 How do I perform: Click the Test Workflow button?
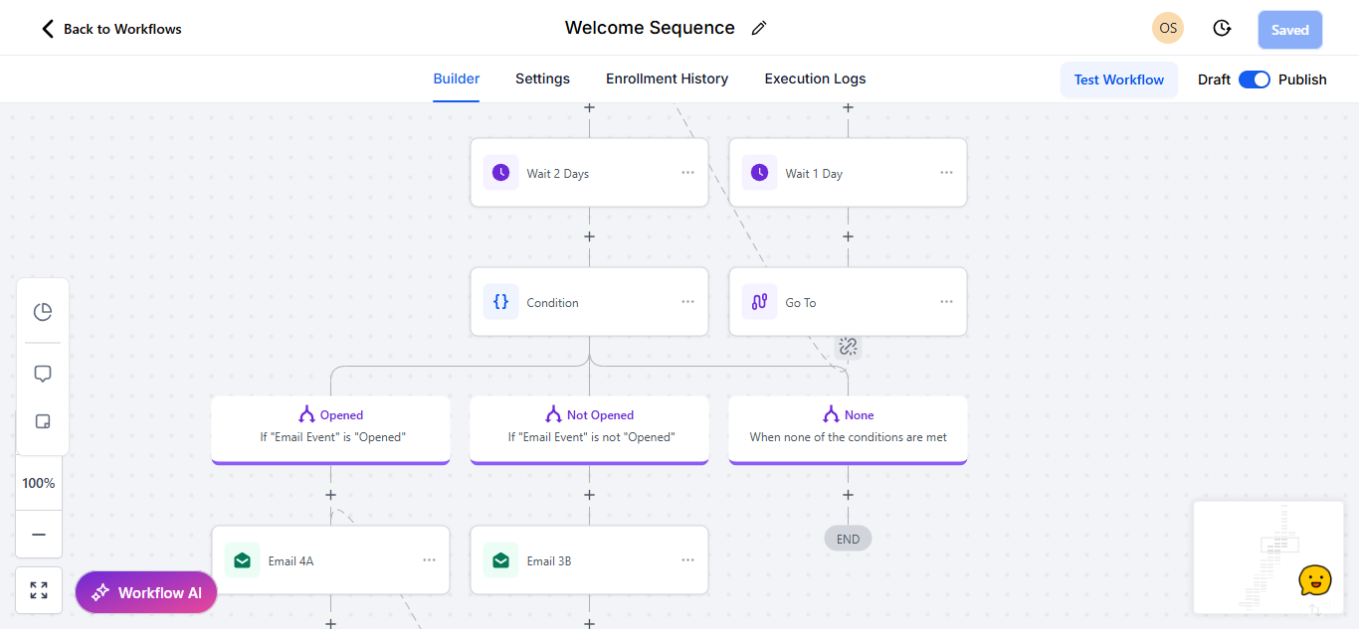pyautogui.click(x=1119, y=79)
